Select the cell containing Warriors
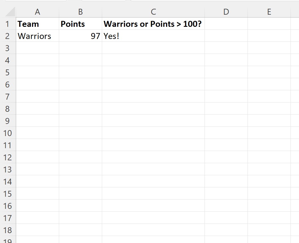The width and height of the screenshot is (299, 243). (37, 36)
